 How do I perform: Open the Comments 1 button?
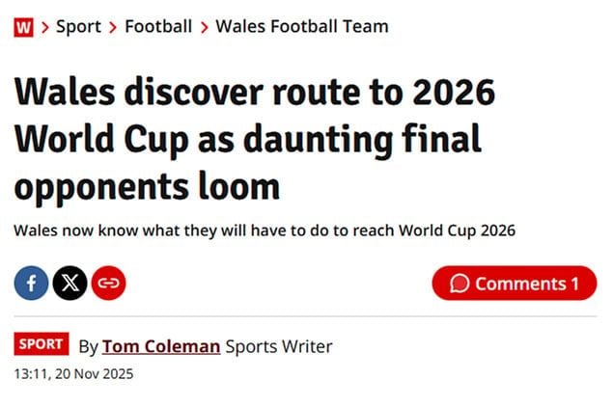[515, 284]
